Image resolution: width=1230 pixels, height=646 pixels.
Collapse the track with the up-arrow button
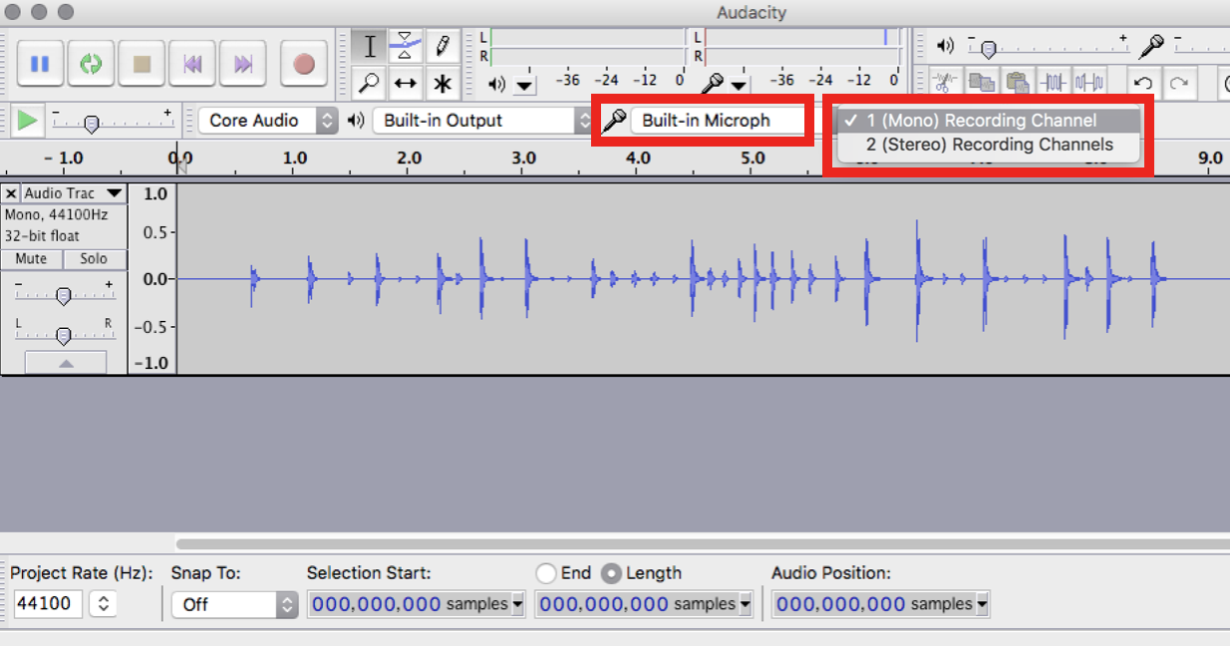click(66, 363)
